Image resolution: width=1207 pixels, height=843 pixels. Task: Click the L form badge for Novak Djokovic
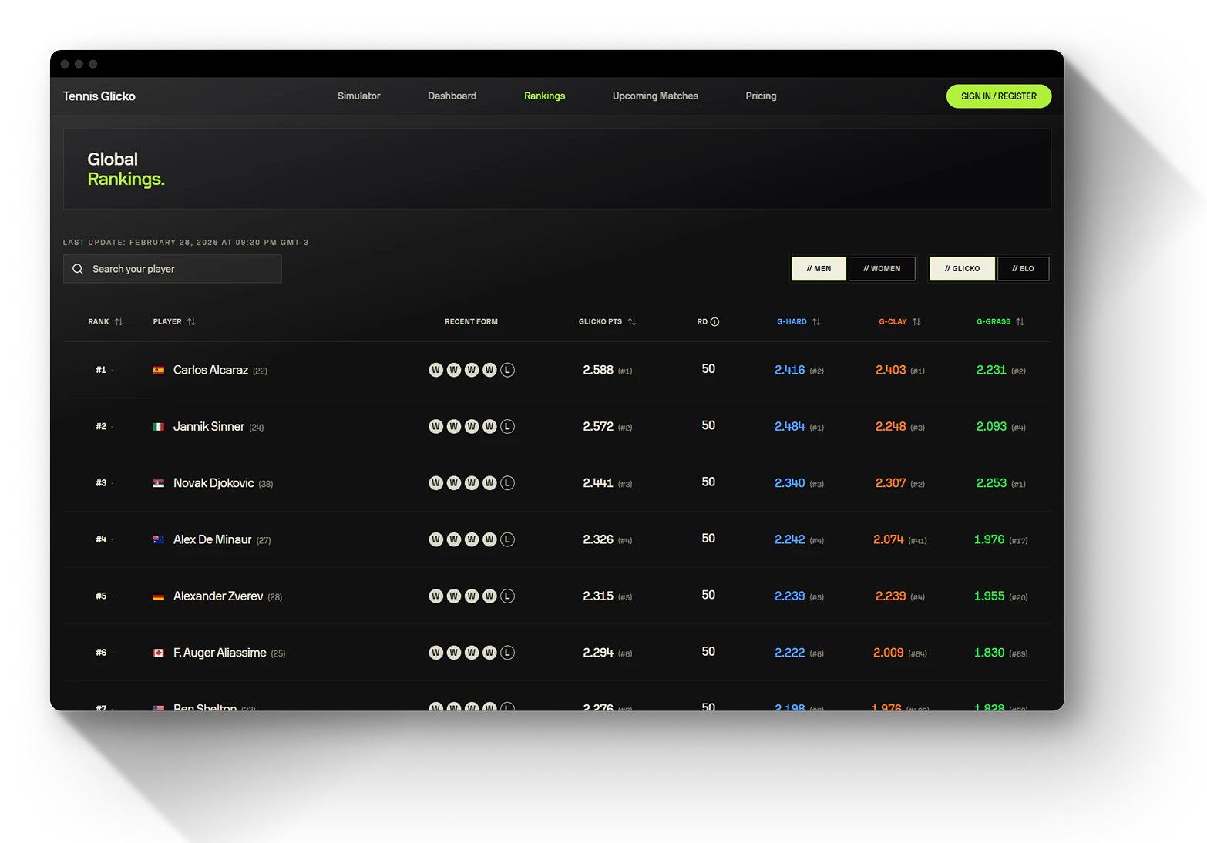pos(507,483)
